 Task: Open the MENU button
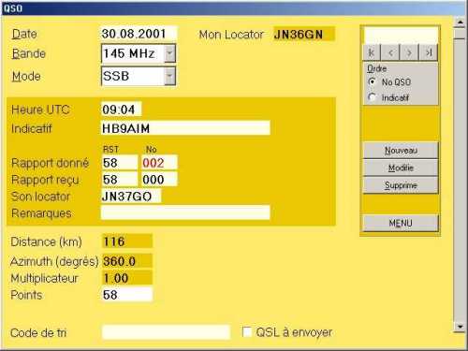(x=401, y=223)
